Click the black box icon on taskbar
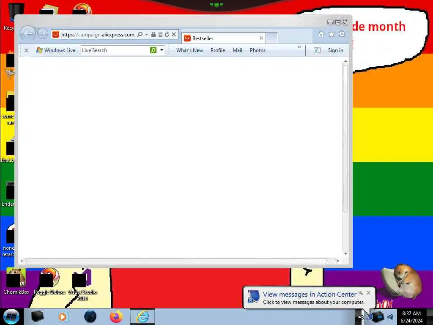433x325 pixels. point(37,317)
